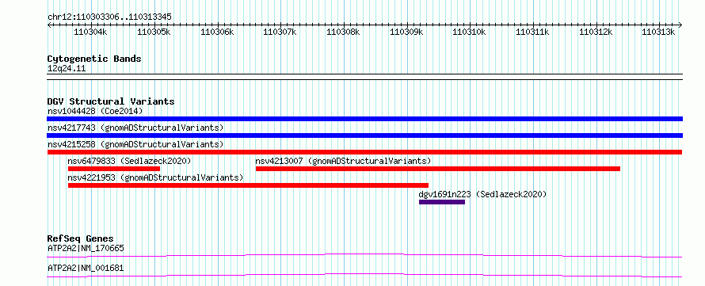
Task: Click the purple dgv1691n223 variant bar
Action: (442, 202)
